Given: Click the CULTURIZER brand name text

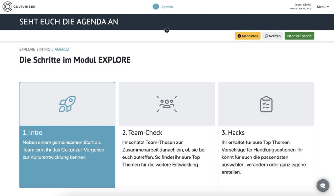Looking at the screenshot, I should [x=24, y=7].
